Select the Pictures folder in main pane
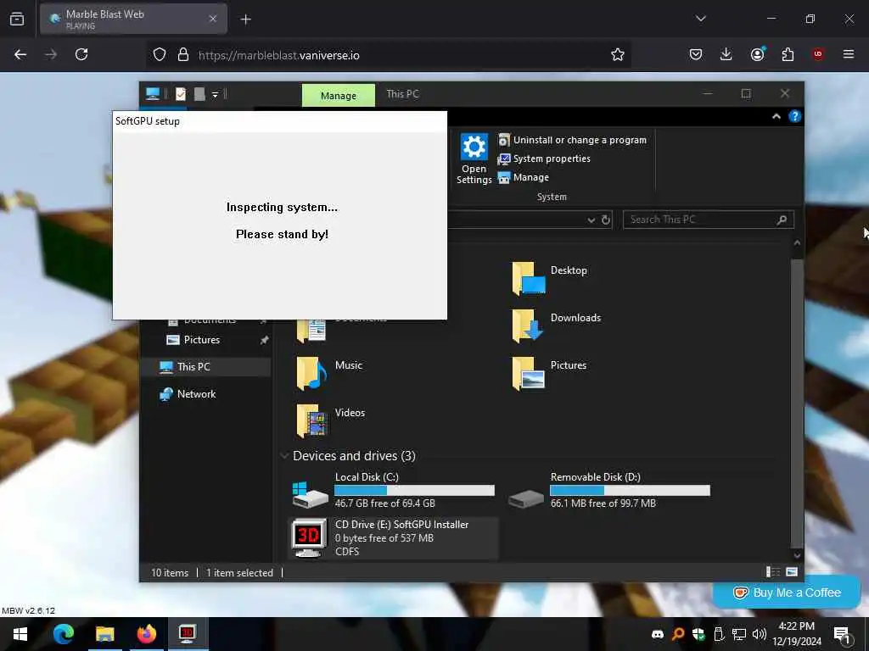 tap(549, 373)
